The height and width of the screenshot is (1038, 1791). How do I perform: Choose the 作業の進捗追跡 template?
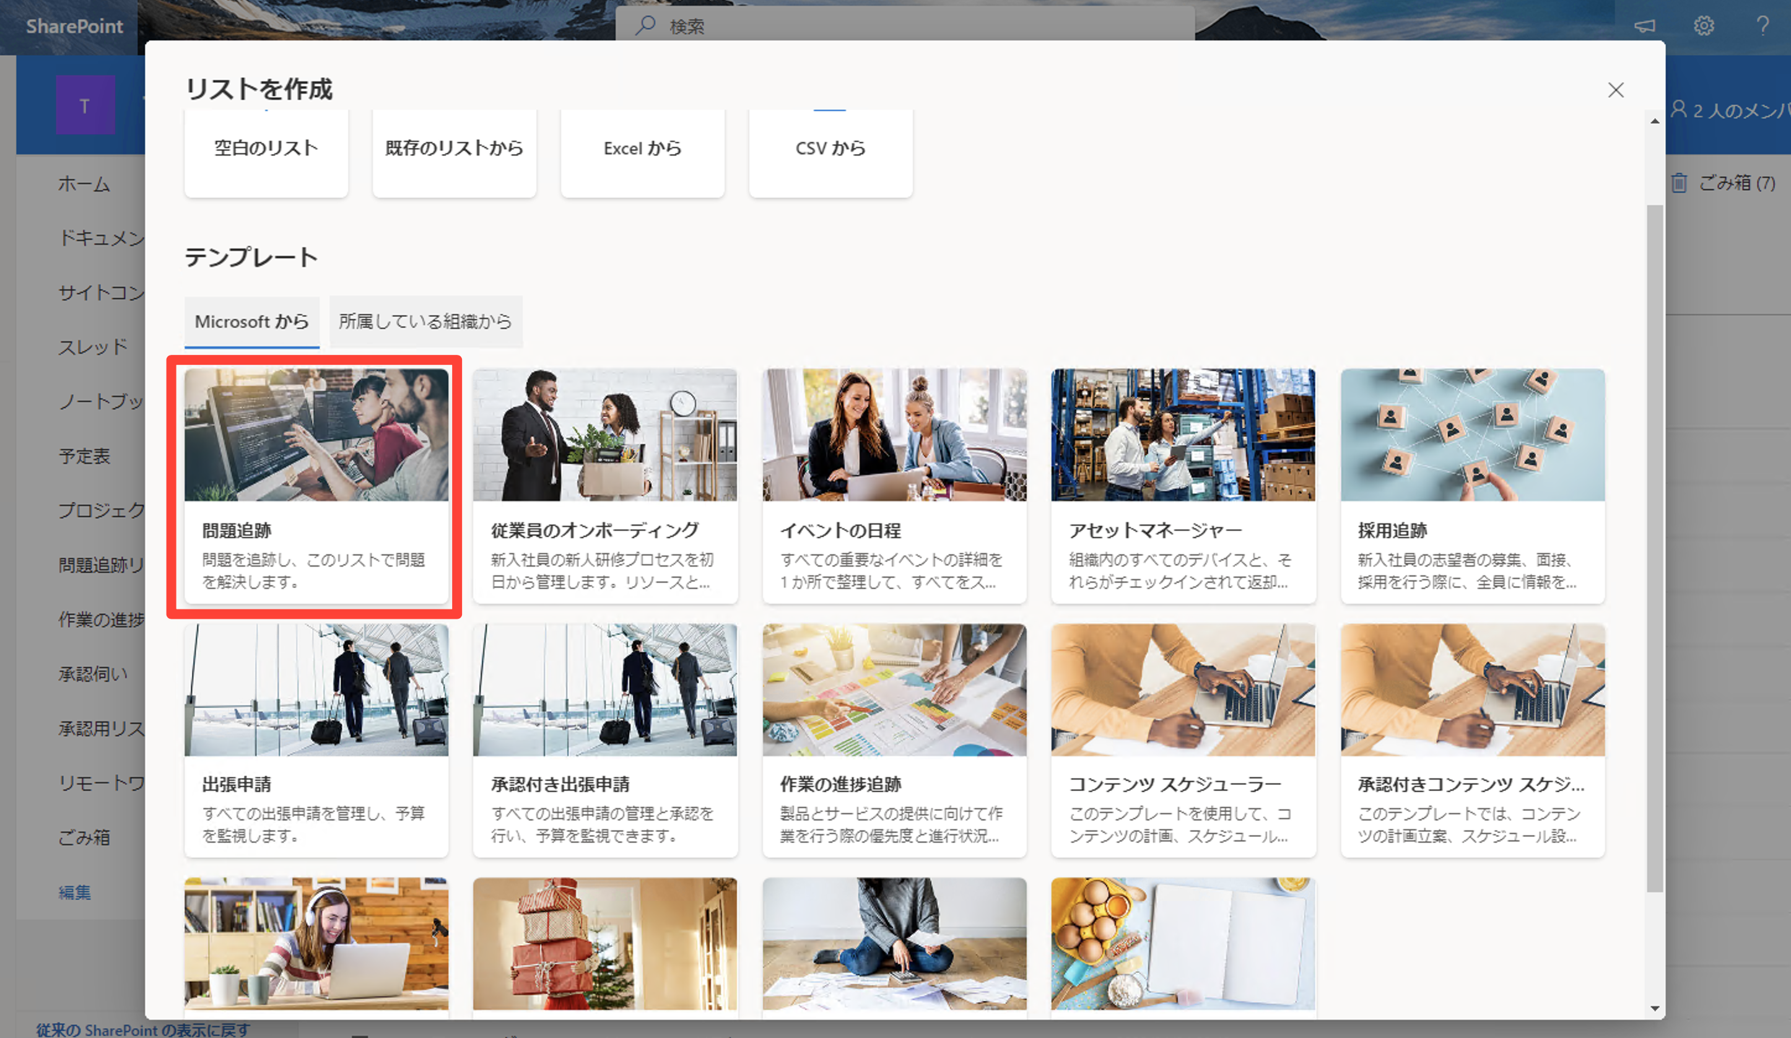point(894,739)
